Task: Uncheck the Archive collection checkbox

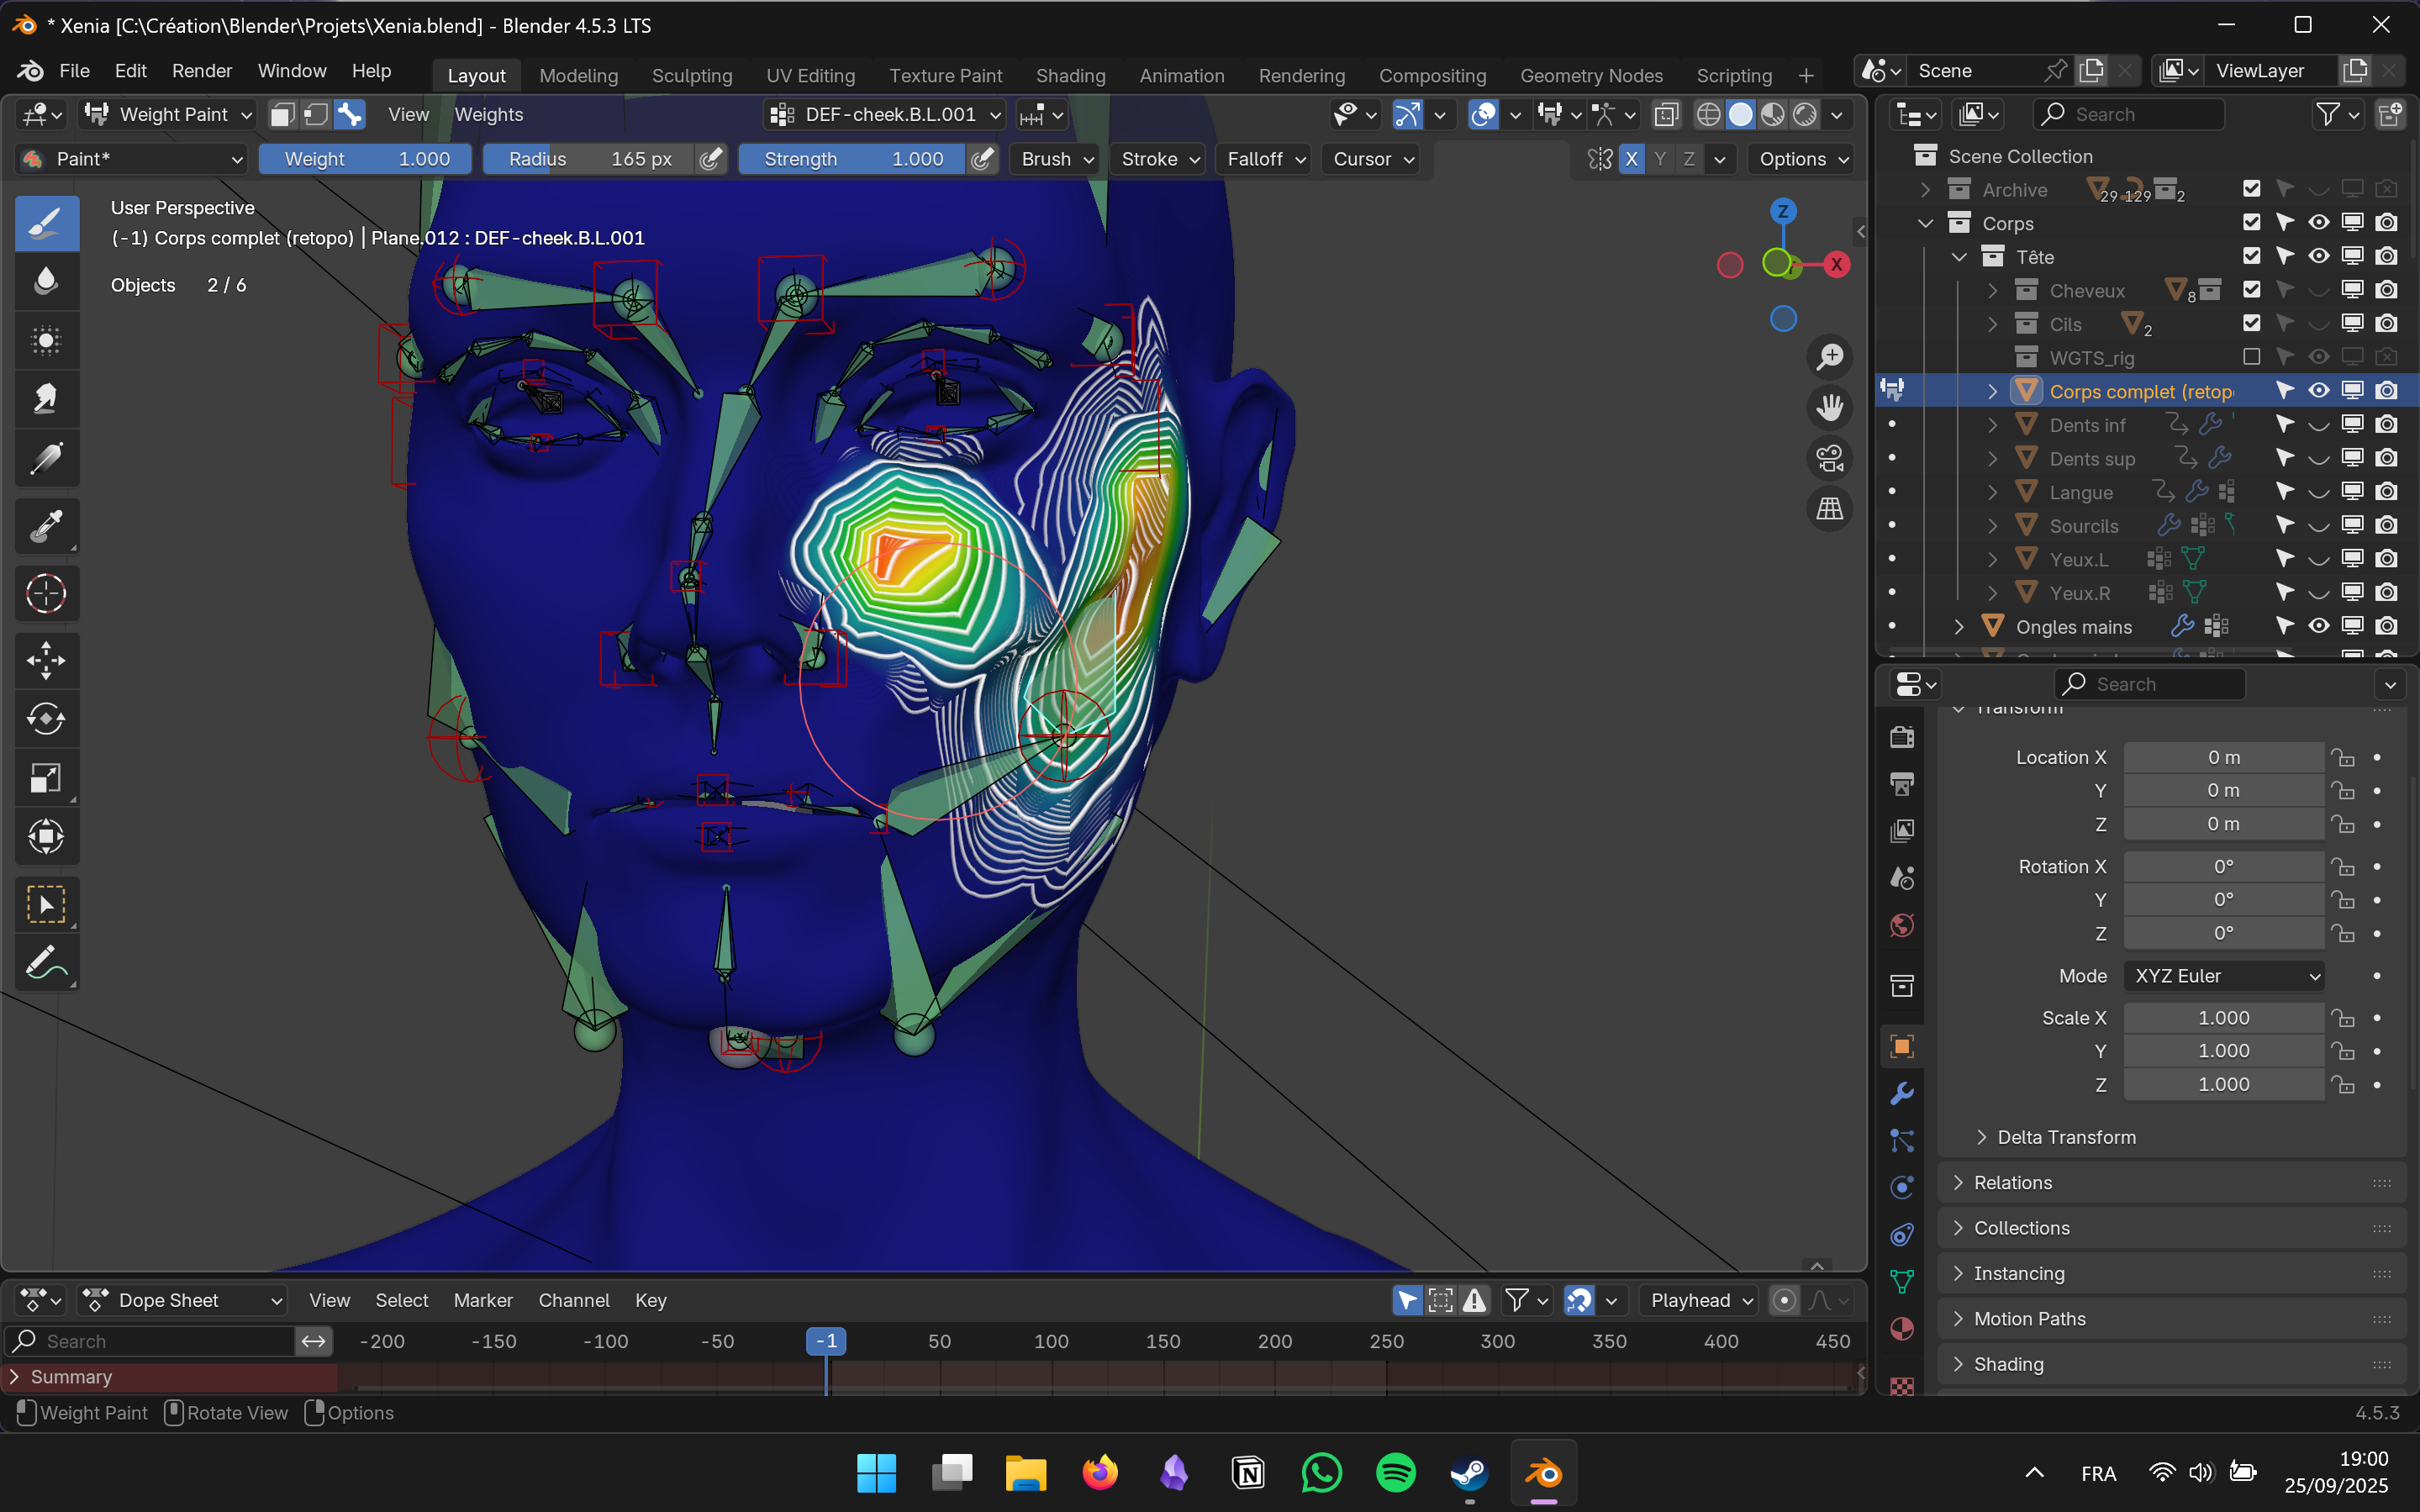Action: [2251, 189]
